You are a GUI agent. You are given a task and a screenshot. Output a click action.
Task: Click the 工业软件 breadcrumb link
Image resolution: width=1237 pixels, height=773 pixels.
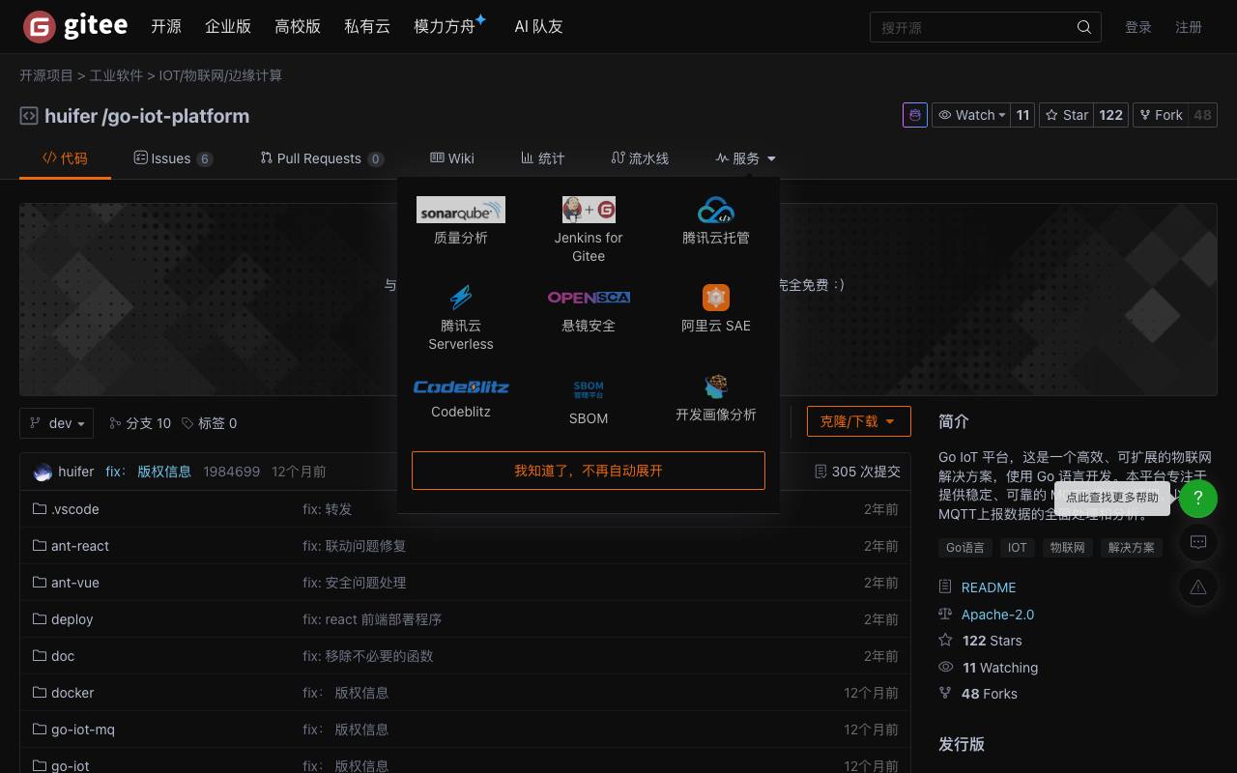pos(116,75)
